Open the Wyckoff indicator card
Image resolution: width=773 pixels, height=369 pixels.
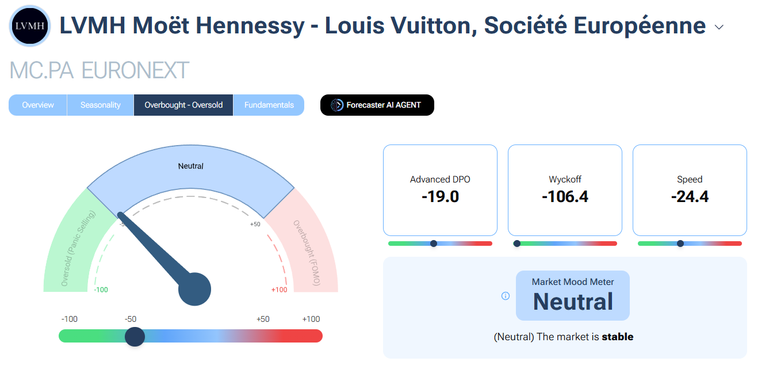point(565,190)
